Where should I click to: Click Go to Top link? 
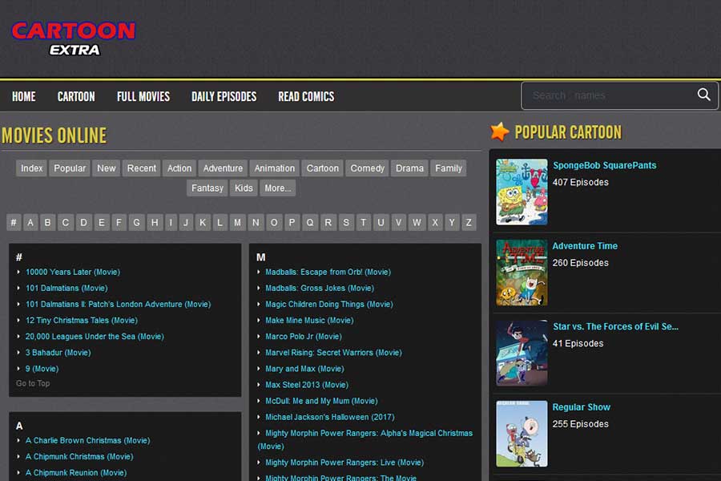[x=33, y=383]
